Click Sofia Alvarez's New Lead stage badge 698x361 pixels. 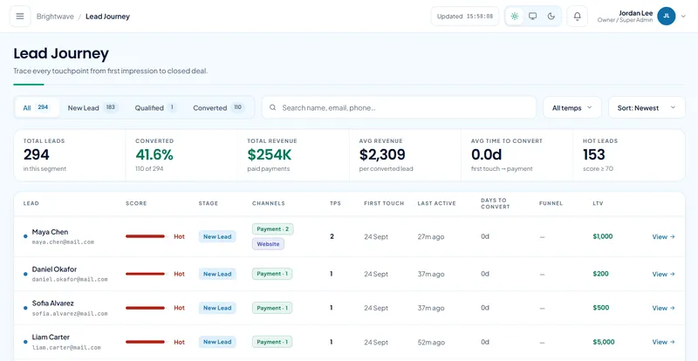217,308
